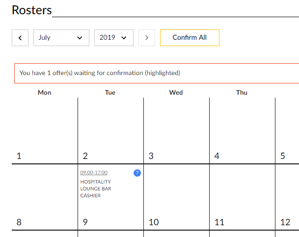The image size is (299, 237).
Task: Open the July month dropdown
Action: tap(61, 38)
